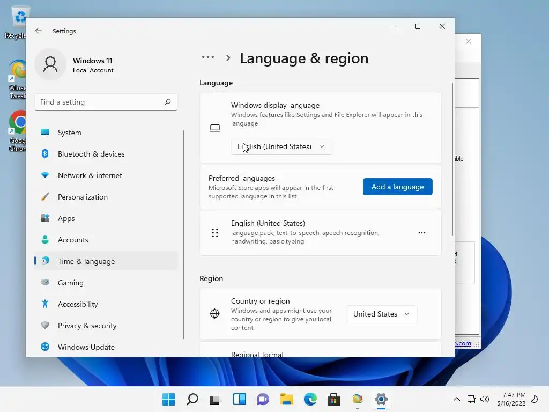
Task: Open Privacy & security category
Action: click(106, 326)
